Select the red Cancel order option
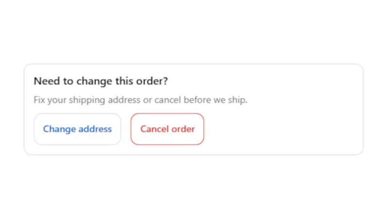Viewport: 389px width, 218px height. (167, 129)
